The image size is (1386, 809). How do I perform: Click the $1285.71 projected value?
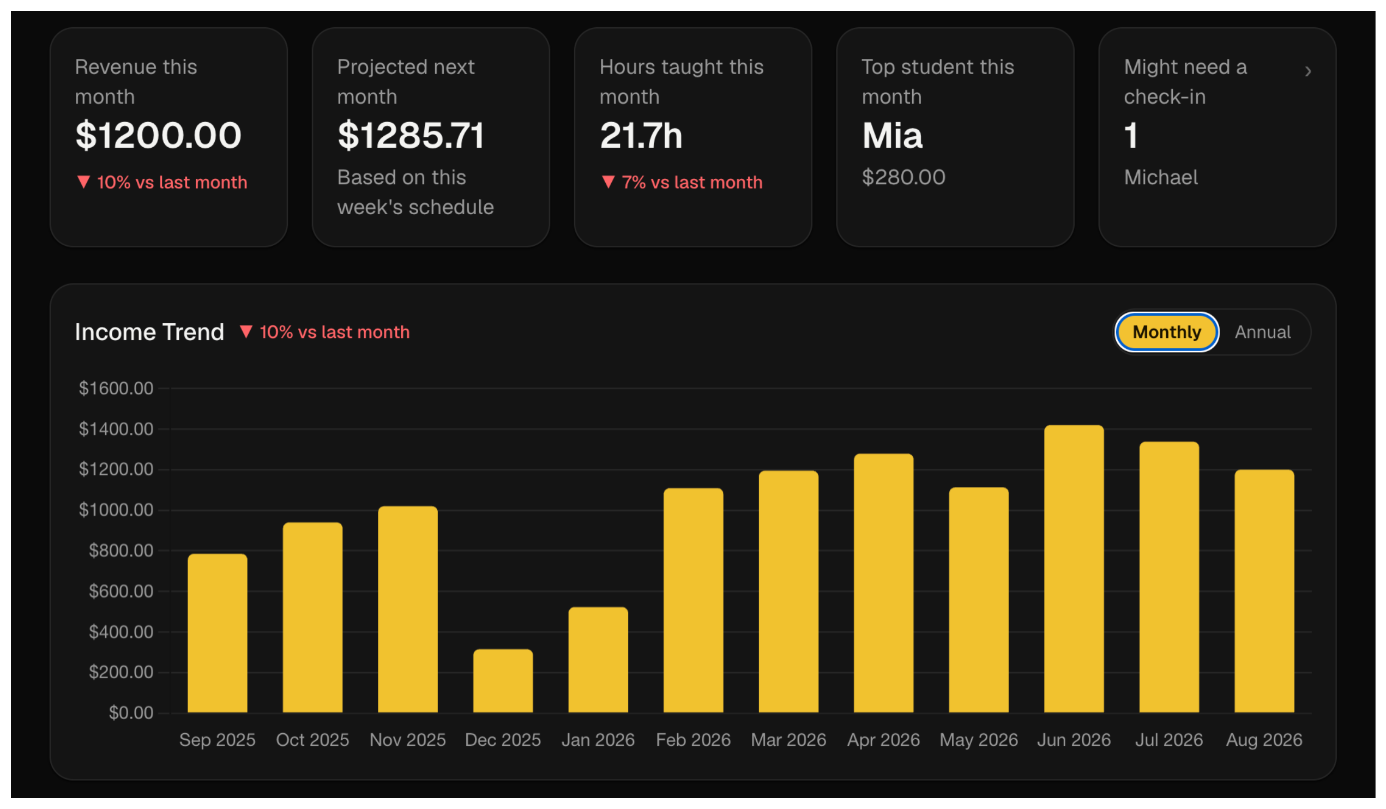[x=411, y=135]
